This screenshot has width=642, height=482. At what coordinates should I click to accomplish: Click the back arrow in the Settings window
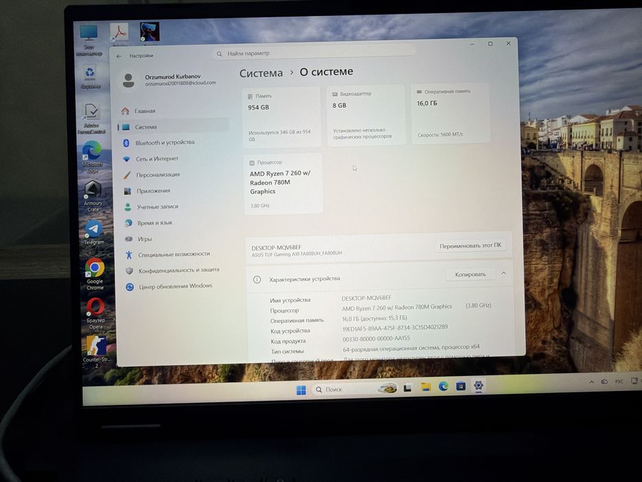pyautogui.click(x=119, y=56)
